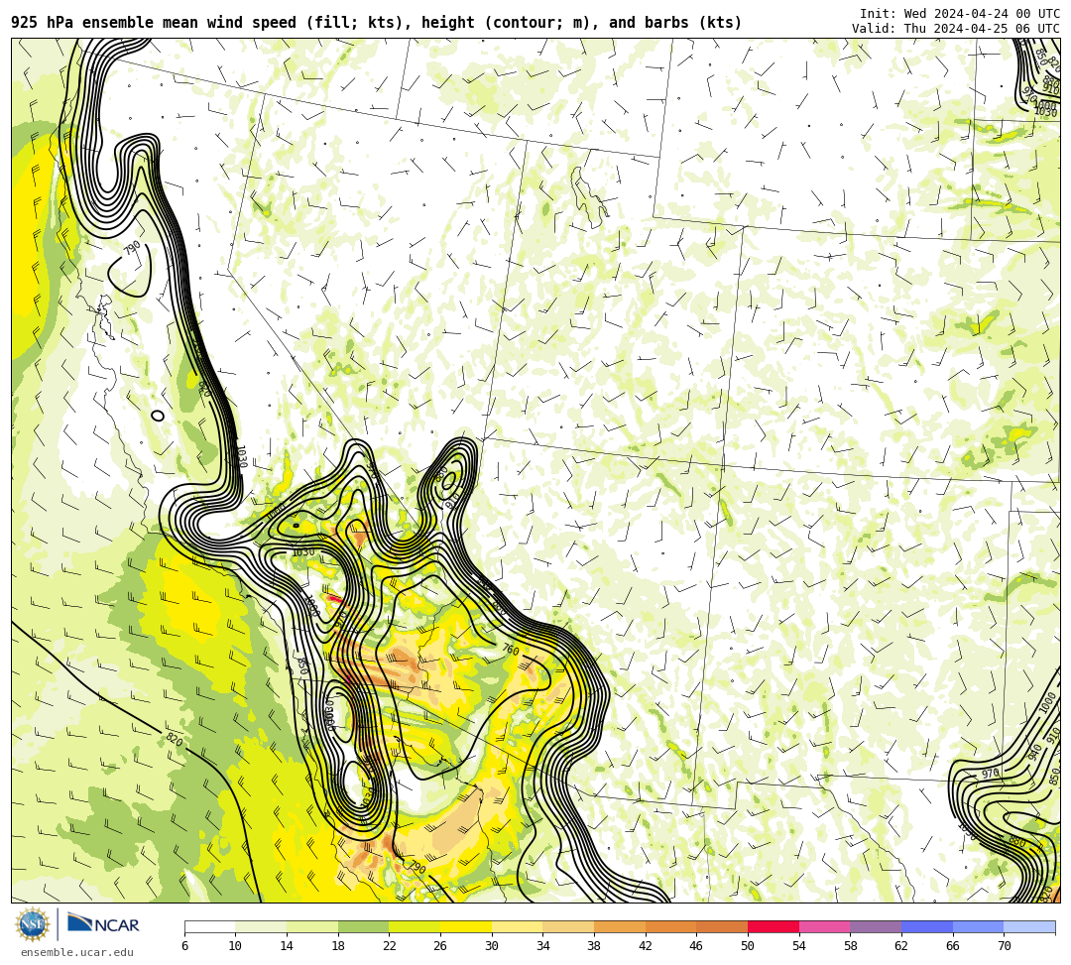Click the orange 42-46 kts color swatch
1071x965 pixels.
[670, 926]
